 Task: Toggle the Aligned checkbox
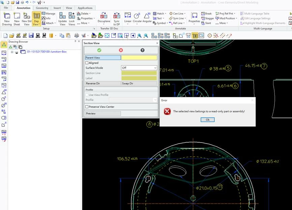coord(87,63)
